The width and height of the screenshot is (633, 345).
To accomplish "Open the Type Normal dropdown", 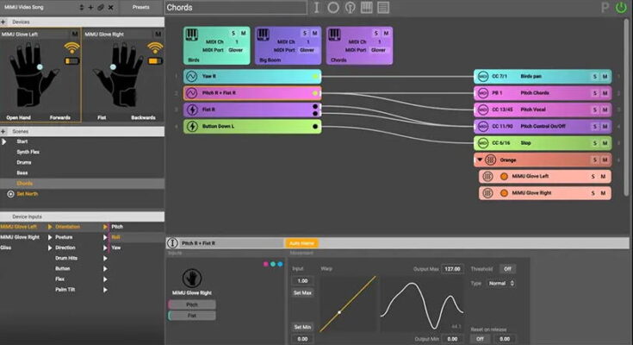I will click(500, 283).
